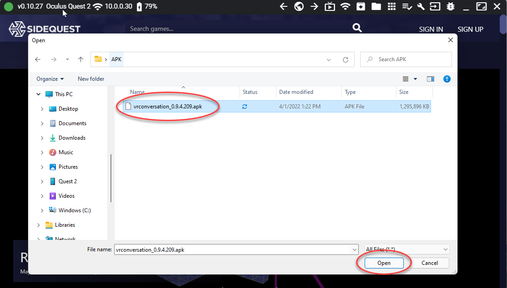Expand the Quest 2 device node

[42, 181]
